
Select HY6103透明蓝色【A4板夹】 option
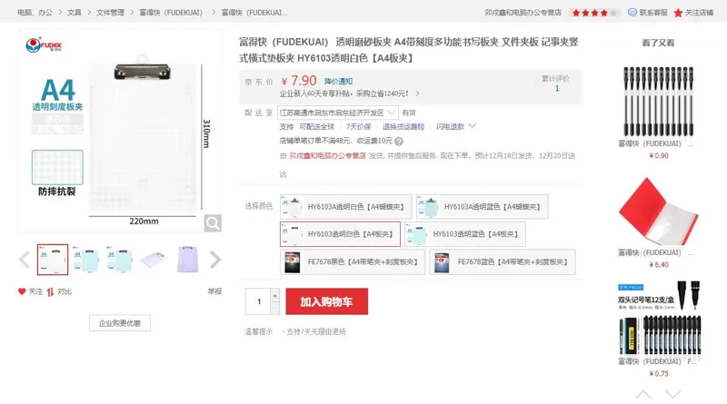[465, 234]
